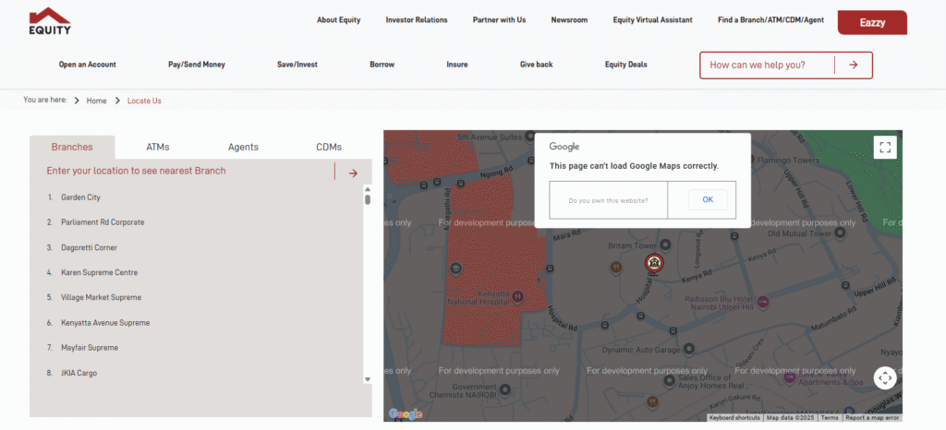Viewport: 946px width, 430px height.
Task: Click Home in the breadcrumb
Action: 96,101
